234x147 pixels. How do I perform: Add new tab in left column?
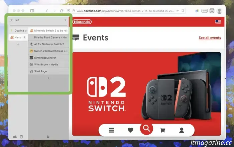18,44
